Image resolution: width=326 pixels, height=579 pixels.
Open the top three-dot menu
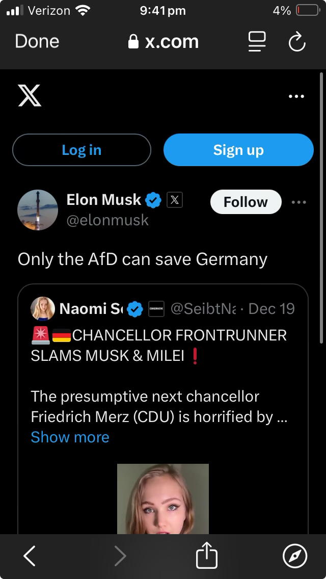[x=296, y=96]
